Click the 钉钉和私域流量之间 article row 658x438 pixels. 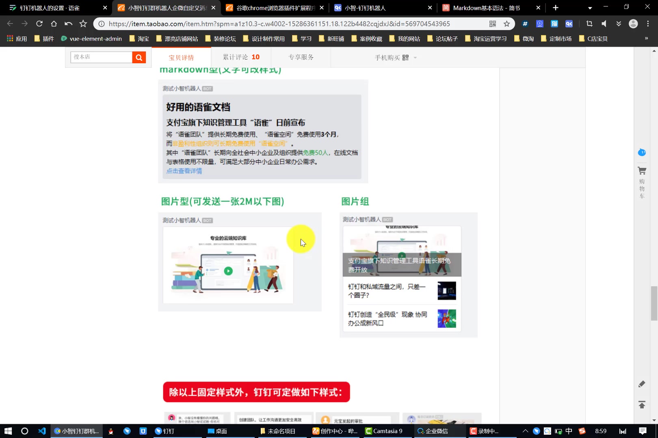tap(402, 291)
